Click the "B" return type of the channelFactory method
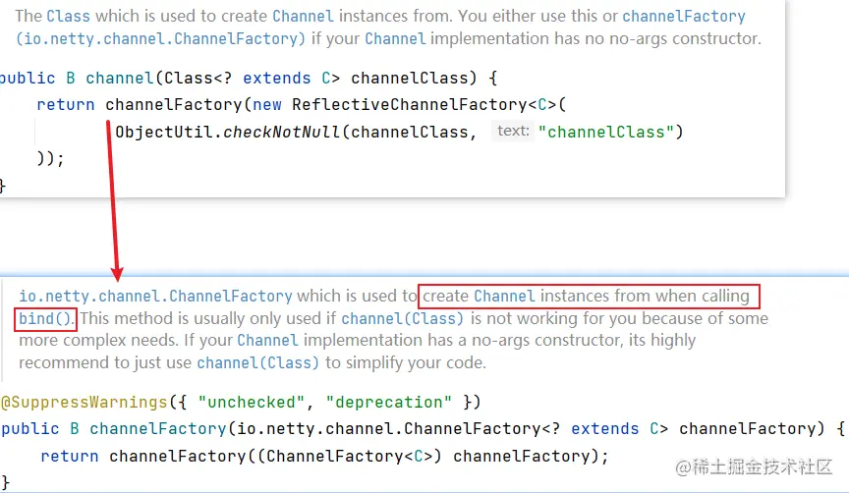Screen dimensions: 849x493 [x=74, y=428]
